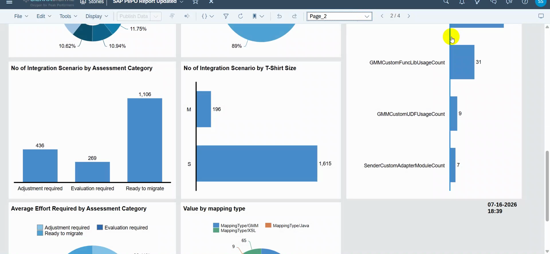Click the refresh icon in toolbar
The width and height of the screenshot is (550, 254).
(240, 16)
